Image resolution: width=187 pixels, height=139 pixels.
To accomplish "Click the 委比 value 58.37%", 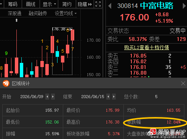I will click(x=138, y=39).
